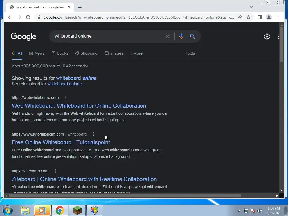Share this page using the share icon
This screenshot has width=288, height=216.
click(240, 17)
